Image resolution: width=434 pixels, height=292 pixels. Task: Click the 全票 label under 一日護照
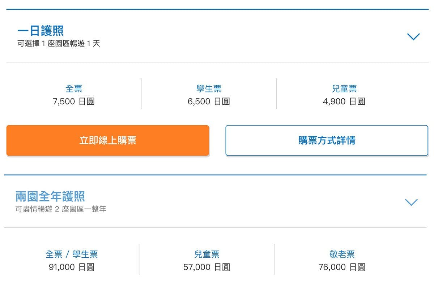74,88
